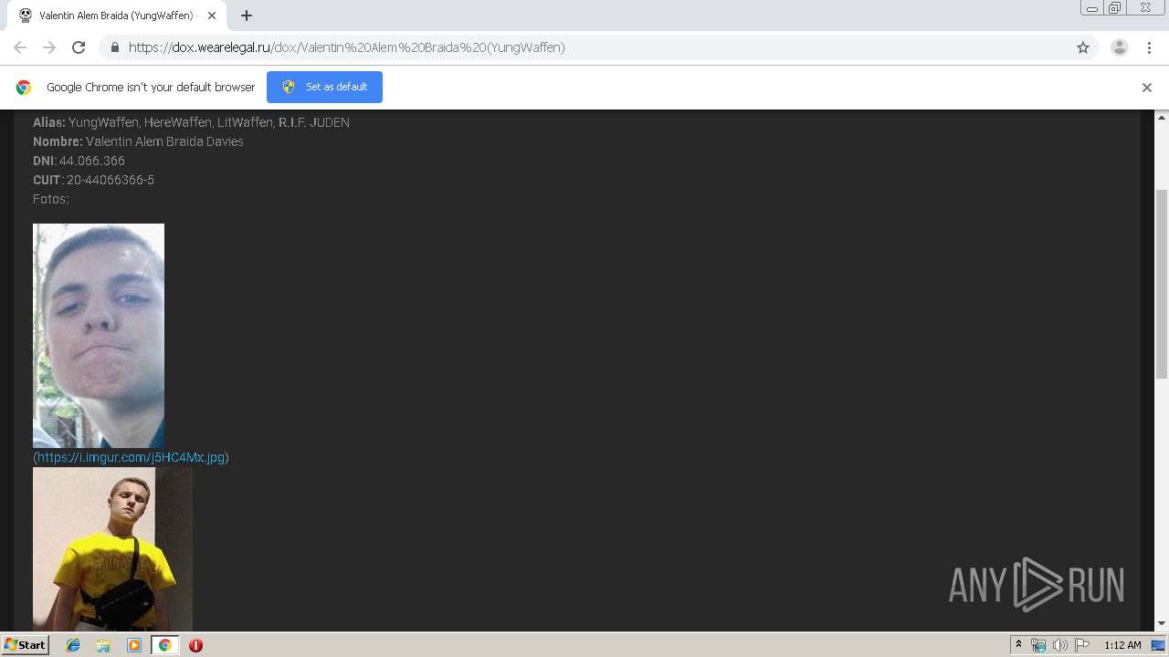
Task: Open the i.imgur.com image link
Action: [131, 457]
